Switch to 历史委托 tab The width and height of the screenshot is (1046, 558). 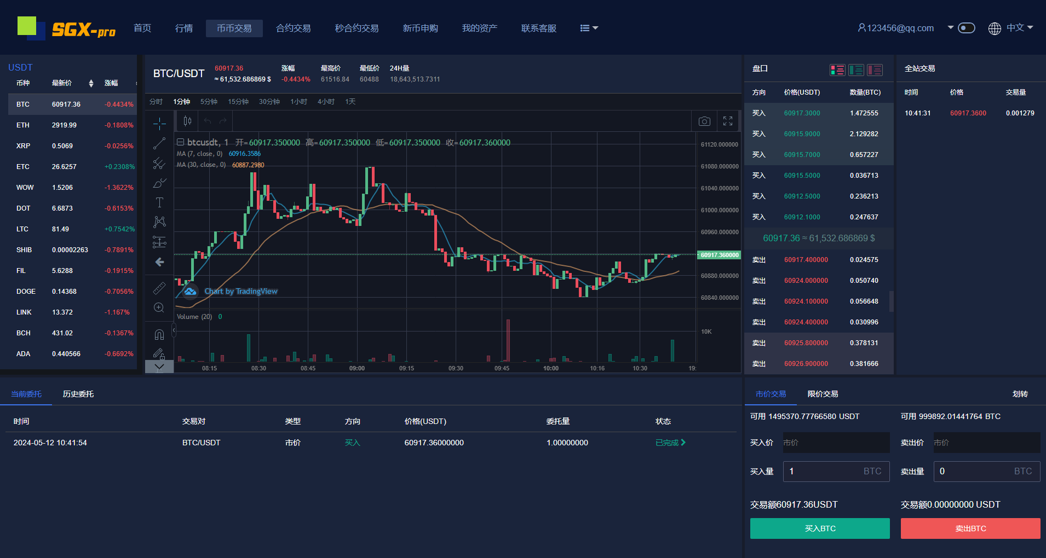click(x=78, y=394)
